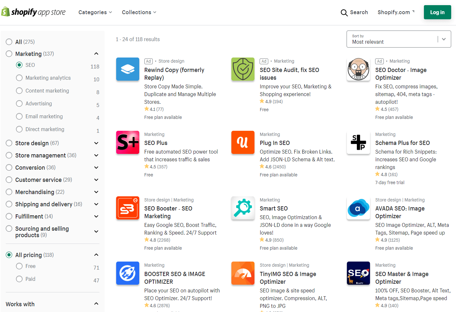Open Schema Plus for SEO icon
456x312 pixels.
pyautogui.click(x=358, y=142)
